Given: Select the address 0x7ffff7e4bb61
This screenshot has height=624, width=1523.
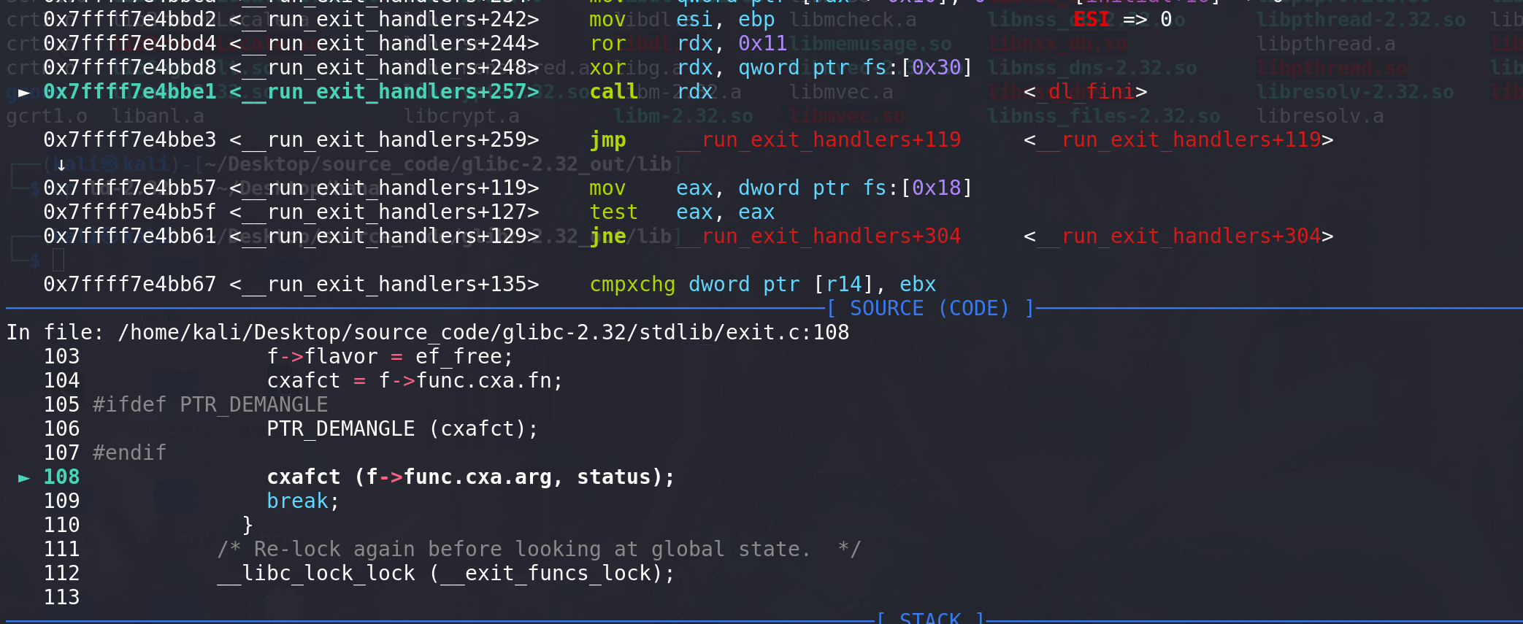Looking at the screenshot, I should (x=130, y=236).
